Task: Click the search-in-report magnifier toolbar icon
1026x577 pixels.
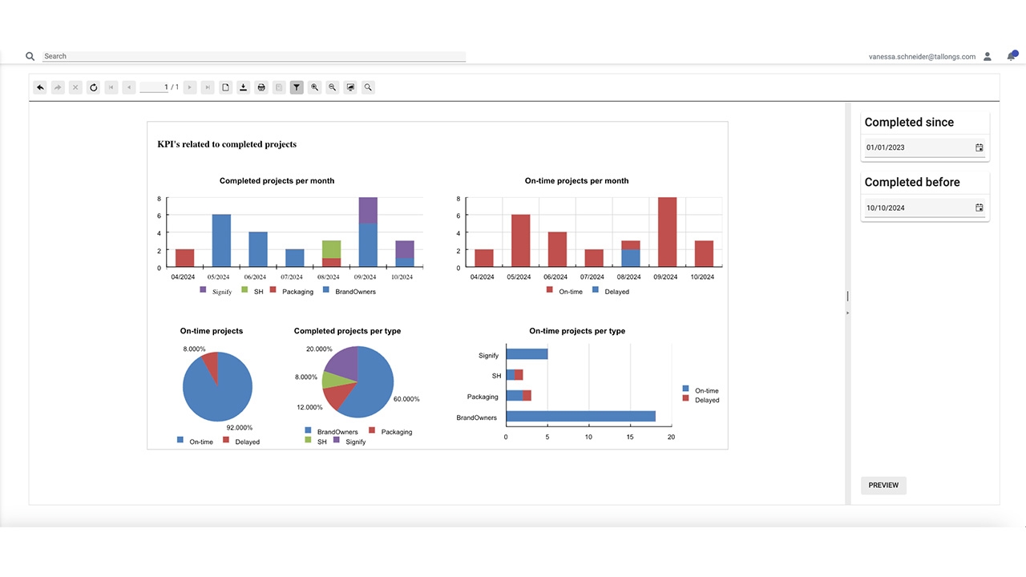Action: pyautogui.click(x=368, y=87)
